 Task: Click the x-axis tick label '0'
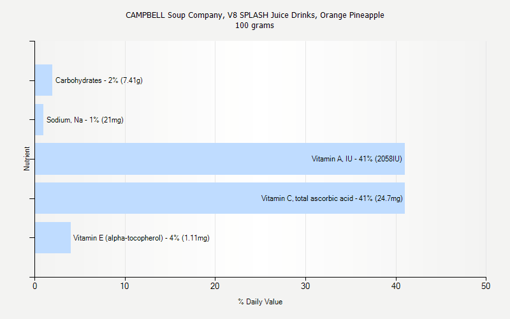coord(35,286)
